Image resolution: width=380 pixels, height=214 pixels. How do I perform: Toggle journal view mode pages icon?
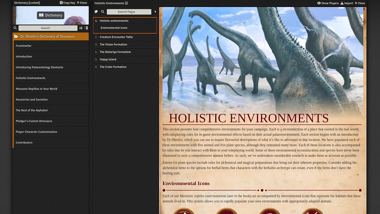96,12
